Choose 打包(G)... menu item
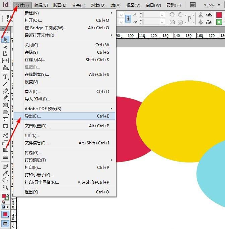225x229 pixels. coord(65,153)
